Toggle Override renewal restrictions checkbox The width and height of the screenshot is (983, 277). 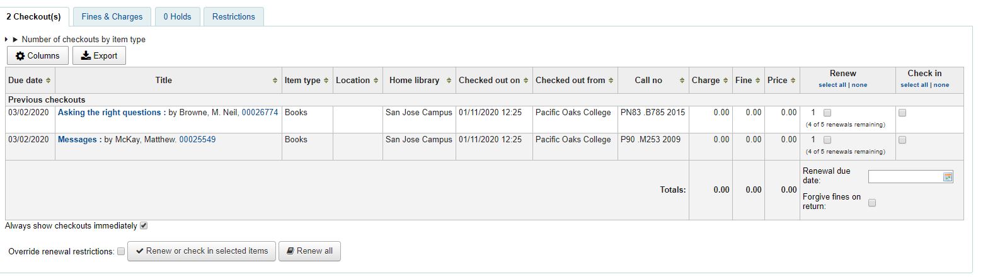click(121, 251)
